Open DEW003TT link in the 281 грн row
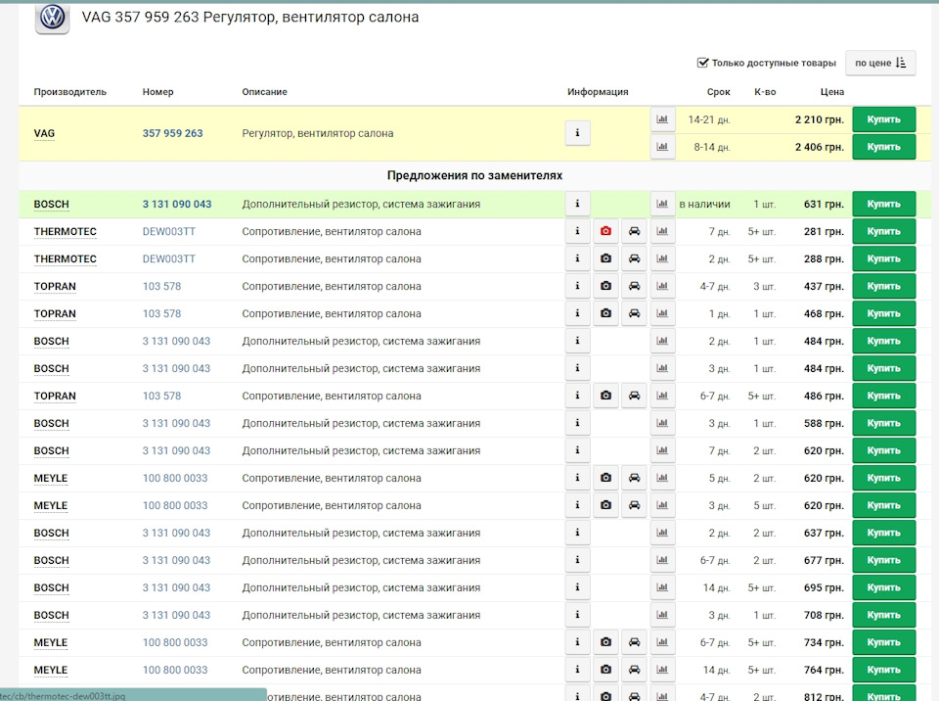939x701 pixels. [169, 231]
